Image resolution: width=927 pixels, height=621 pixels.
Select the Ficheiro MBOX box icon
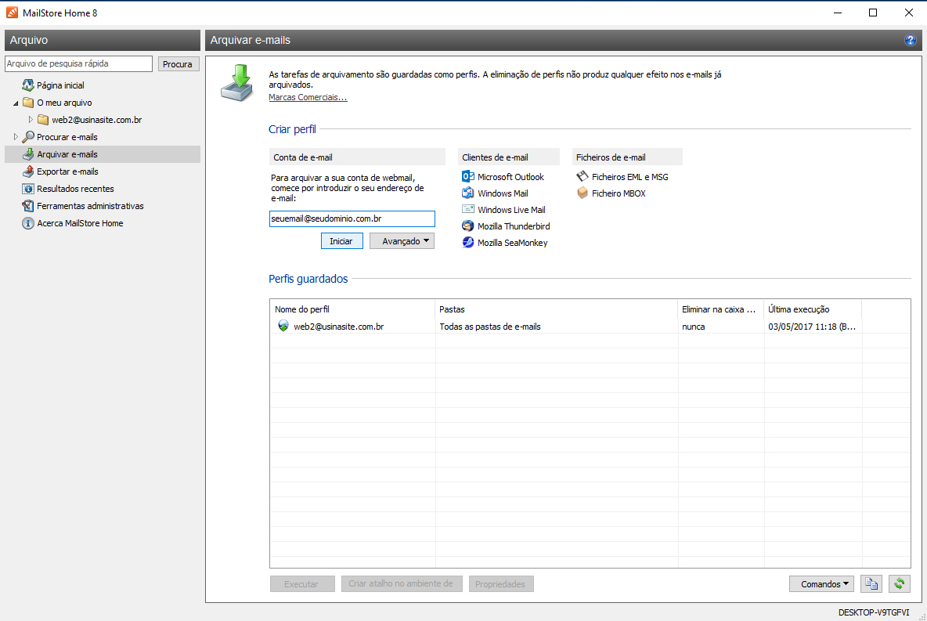pyautogui.click(x=582, y=193)
